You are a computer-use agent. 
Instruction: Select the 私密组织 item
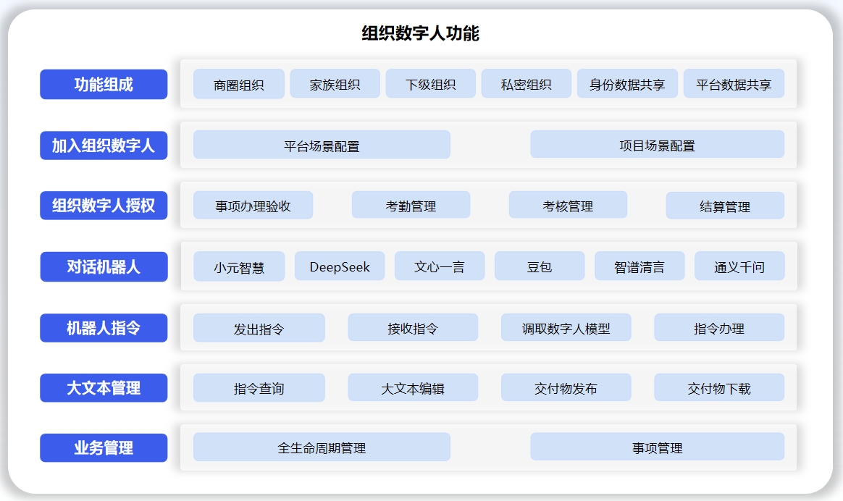527,83
